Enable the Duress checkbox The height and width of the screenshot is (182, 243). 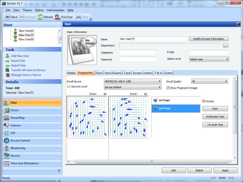pyautogui.click(x=203, y=101)
